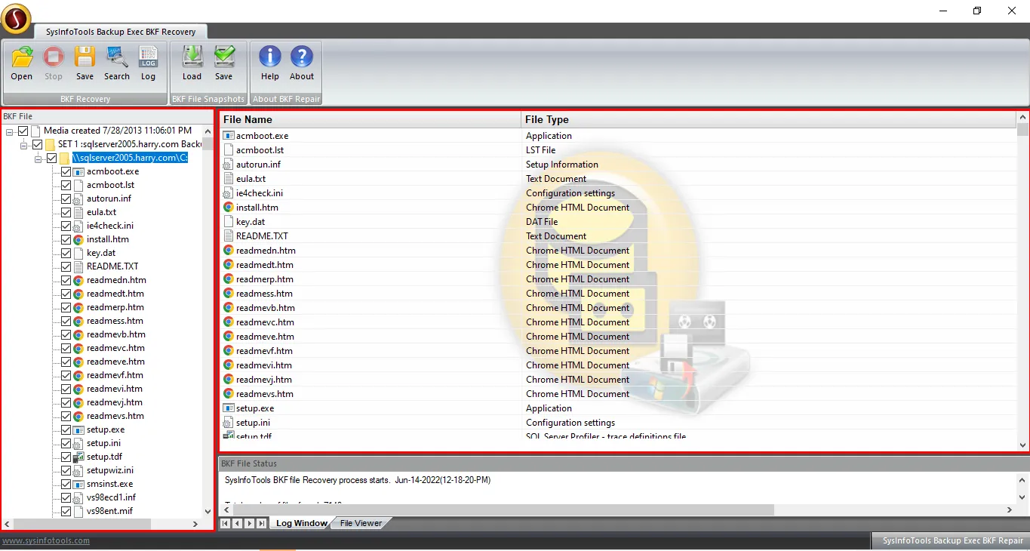The height and width of the screenshot is (551, 1030).
Task: Select acmboot.lst row in the file list
Action: tap(619, 150)
